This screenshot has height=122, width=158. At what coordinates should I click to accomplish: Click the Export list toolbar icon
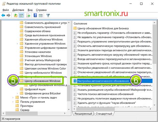coord(28,15)
